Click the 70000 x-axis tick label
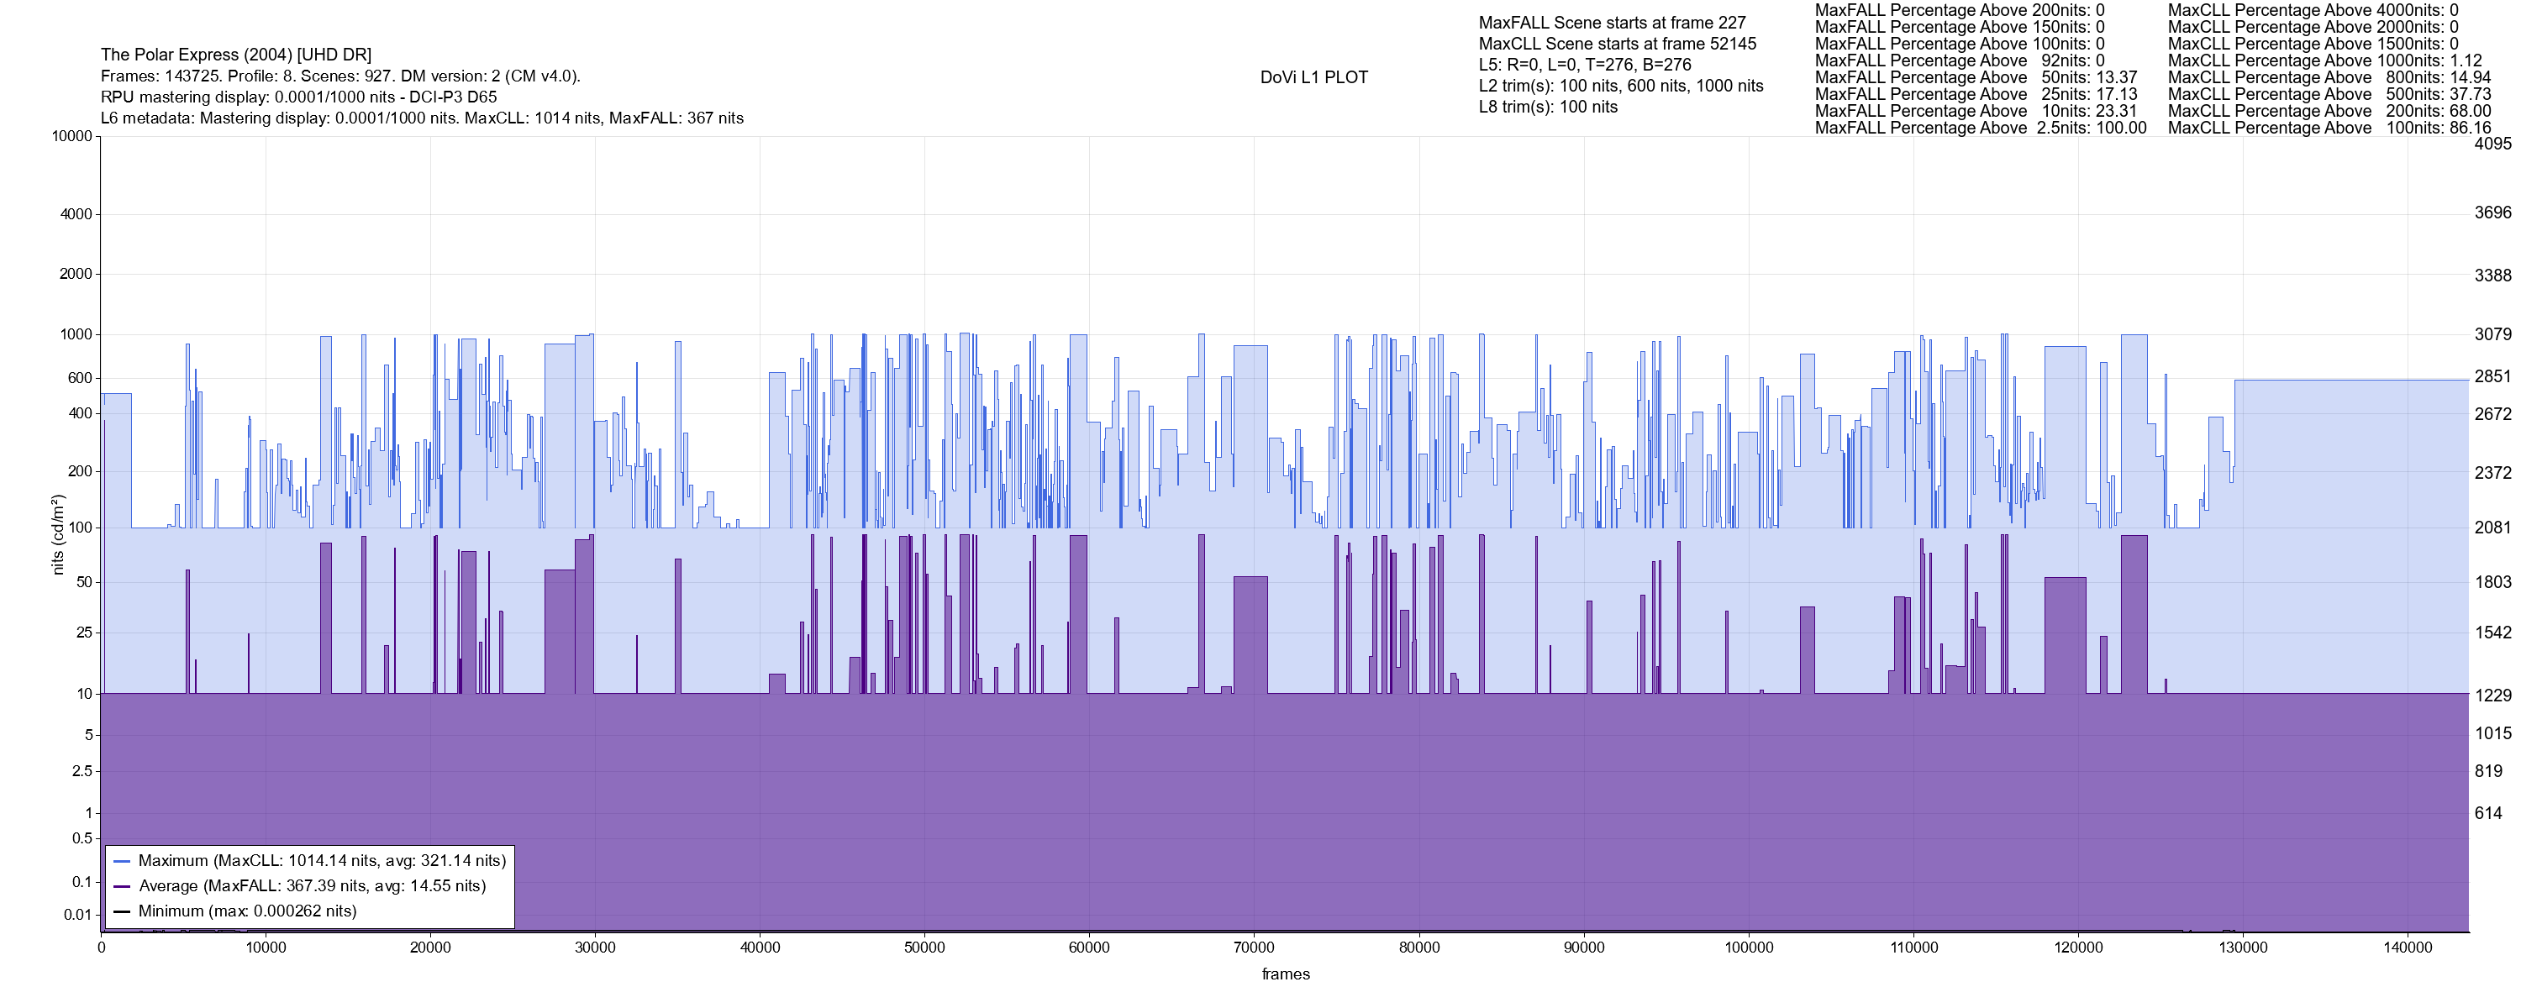 (x=1254, y=948)
